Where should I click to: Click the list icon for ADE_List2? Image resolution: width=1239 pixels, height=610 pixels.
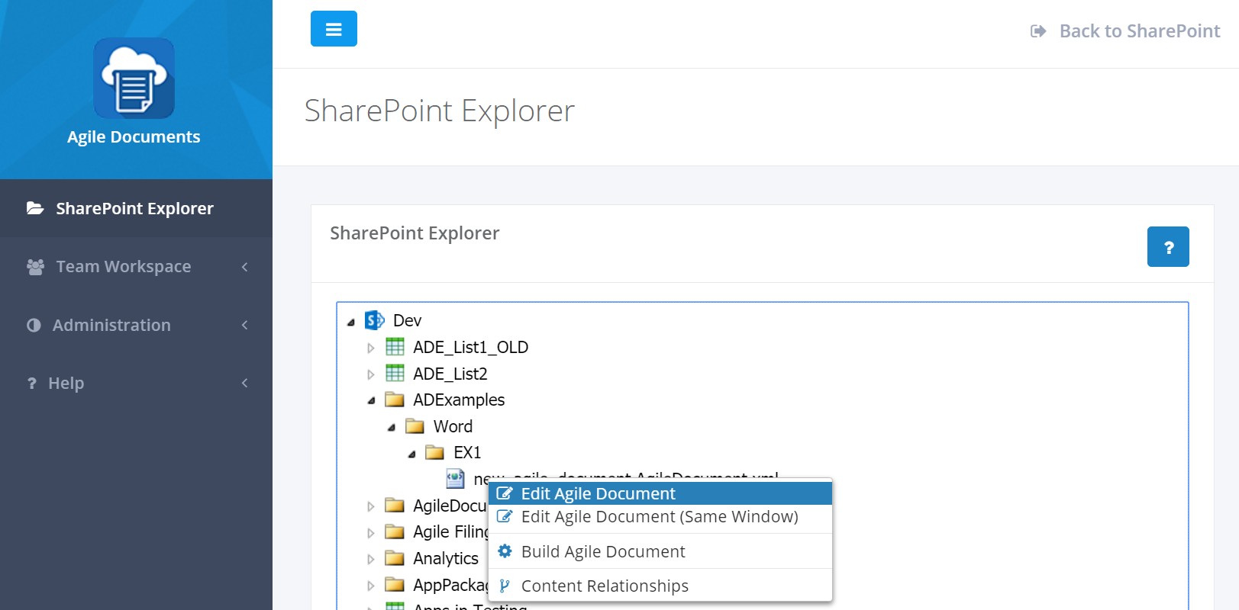(395, 373)
